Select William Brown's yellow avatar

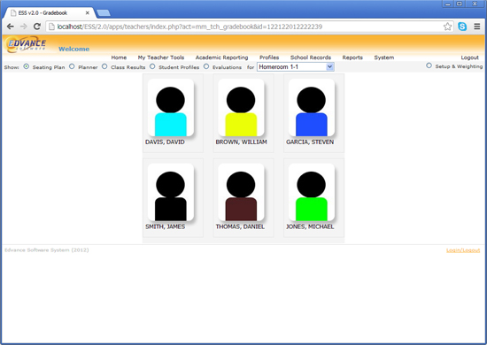tap(241, 107)
